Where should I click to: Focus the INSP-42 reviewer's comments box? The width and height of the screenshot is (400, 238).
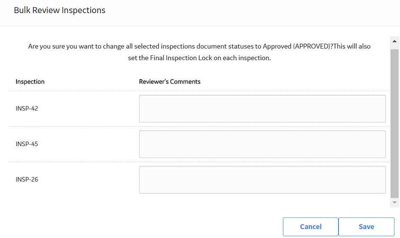coord(262,108)
